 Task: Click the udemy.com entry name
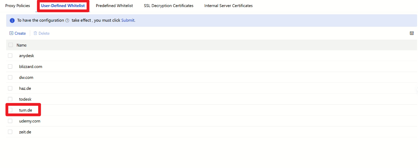coord(30,121)
